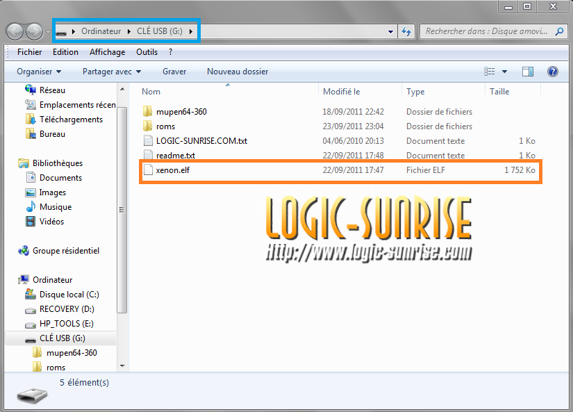Click size 1 752 Ko of xenon.elf
573x412 pixels.
pyautogui.click(x=520, y=170)
